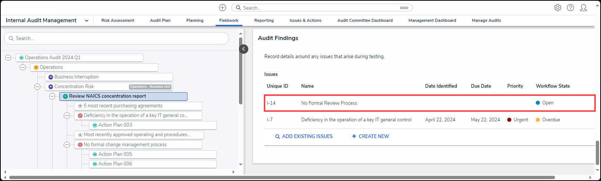Open the help question mark icon
This screenshot has width=601, height=181.
pos(571,8)
